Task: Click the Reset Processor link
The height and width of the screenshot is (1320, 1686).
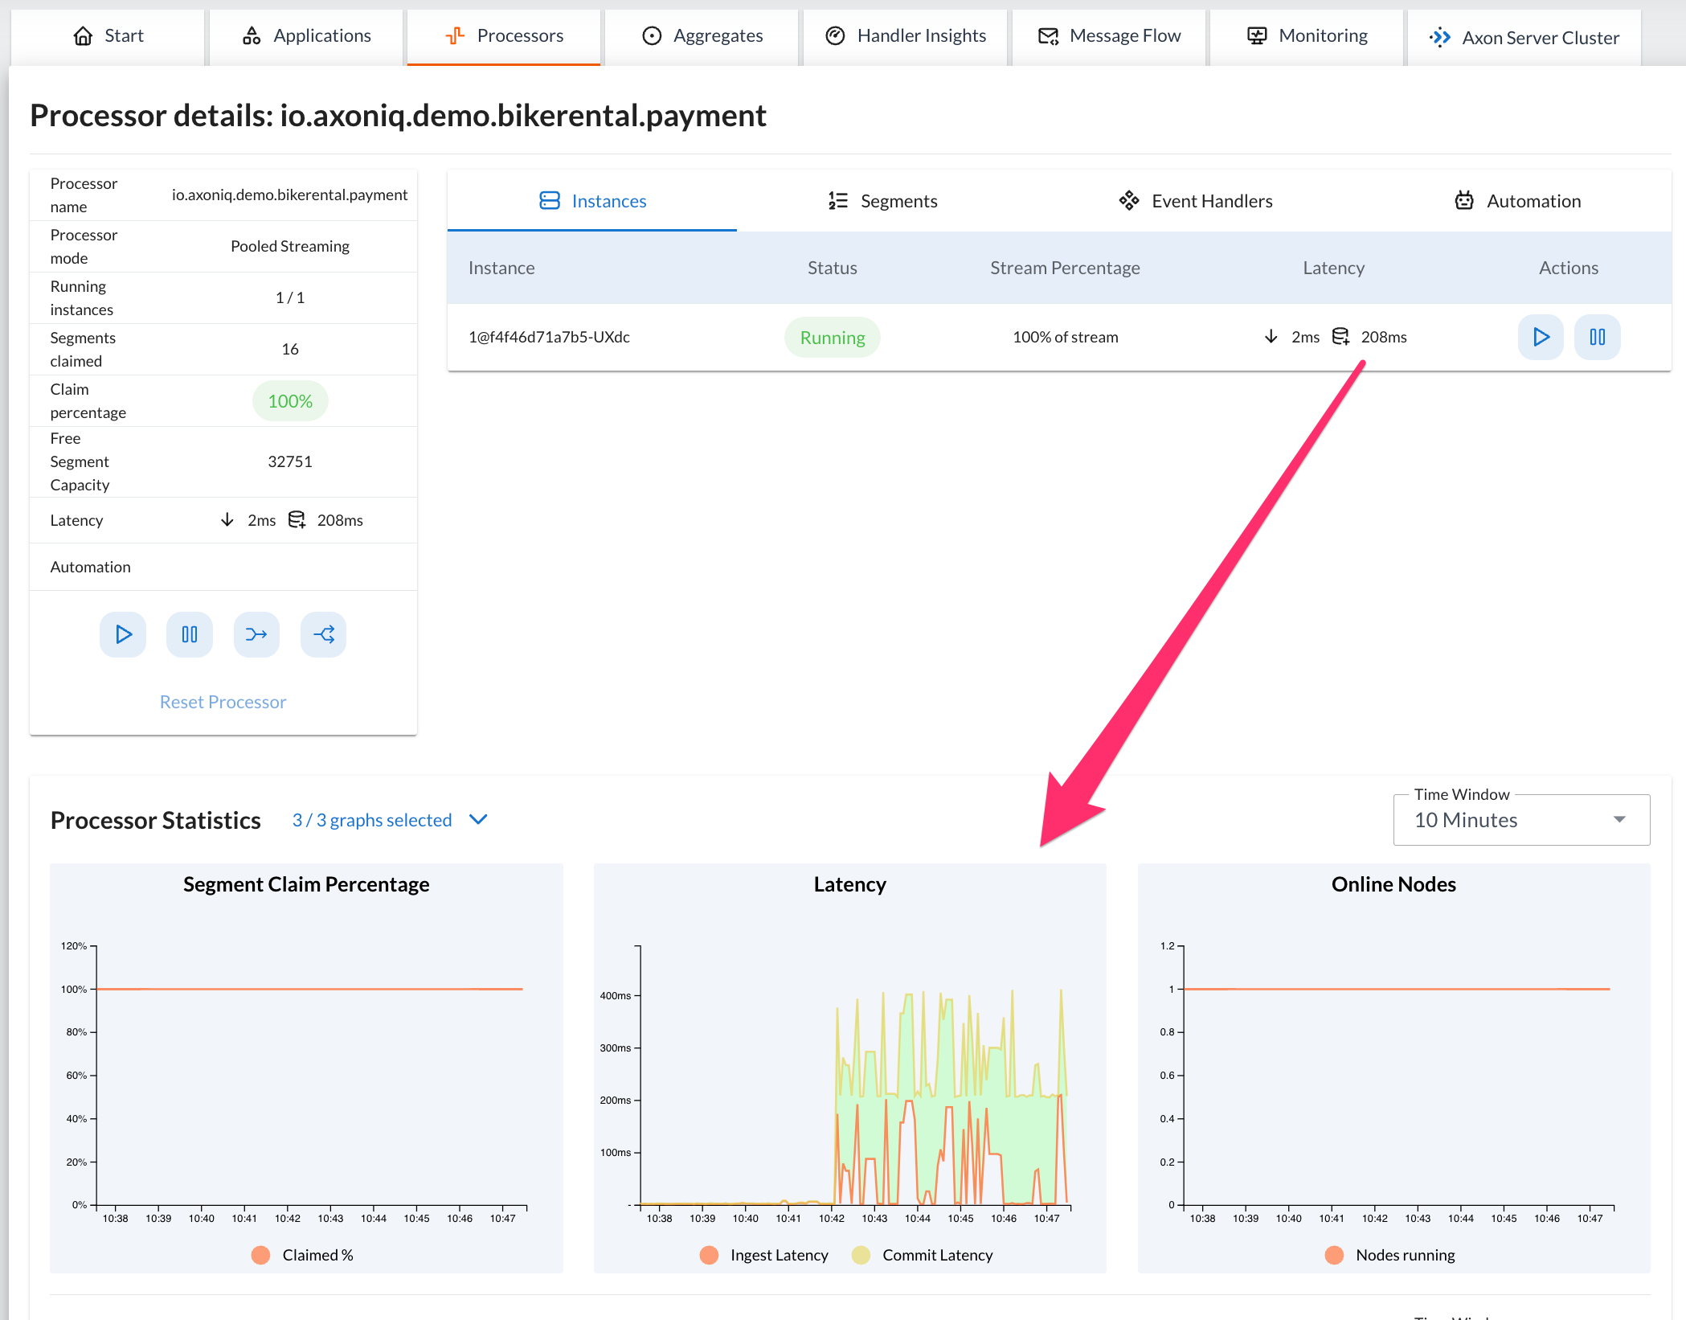Action: tap(223, 699)
